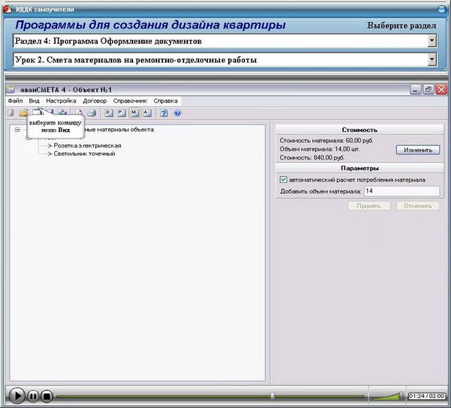Click the 'Р' toolbar button

tap(122, 113)
